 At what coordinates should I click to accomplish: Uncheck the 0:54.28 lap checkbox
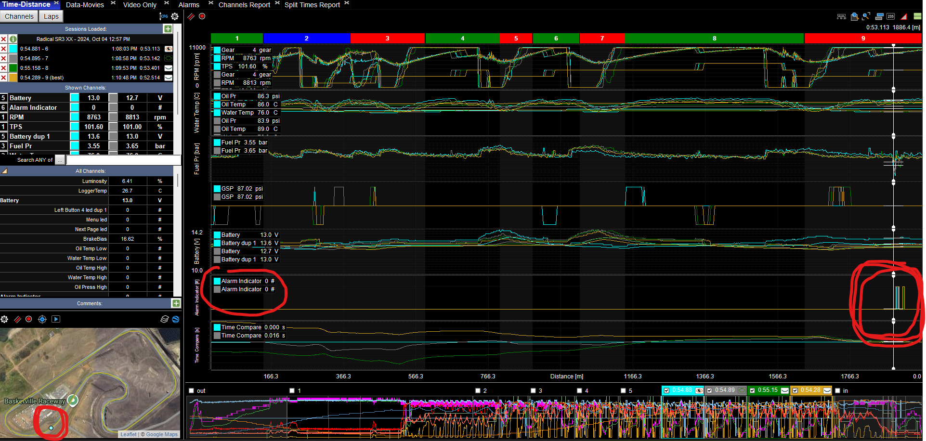(795, 390)
